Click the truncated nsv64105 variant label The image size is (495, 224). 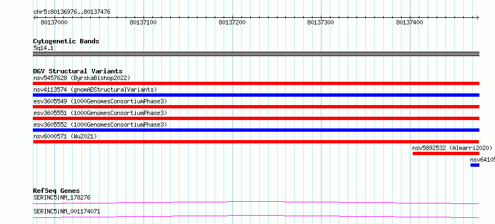click(482, 160)
